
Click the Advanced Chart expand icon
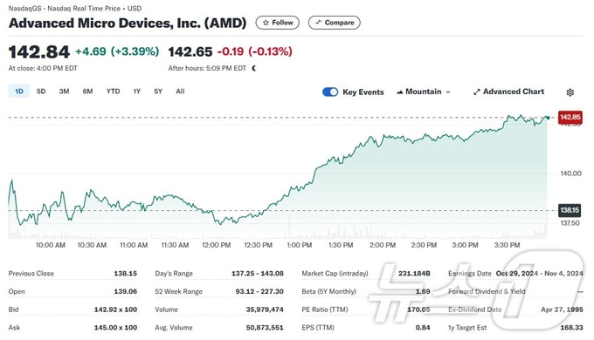click(477, 92)
